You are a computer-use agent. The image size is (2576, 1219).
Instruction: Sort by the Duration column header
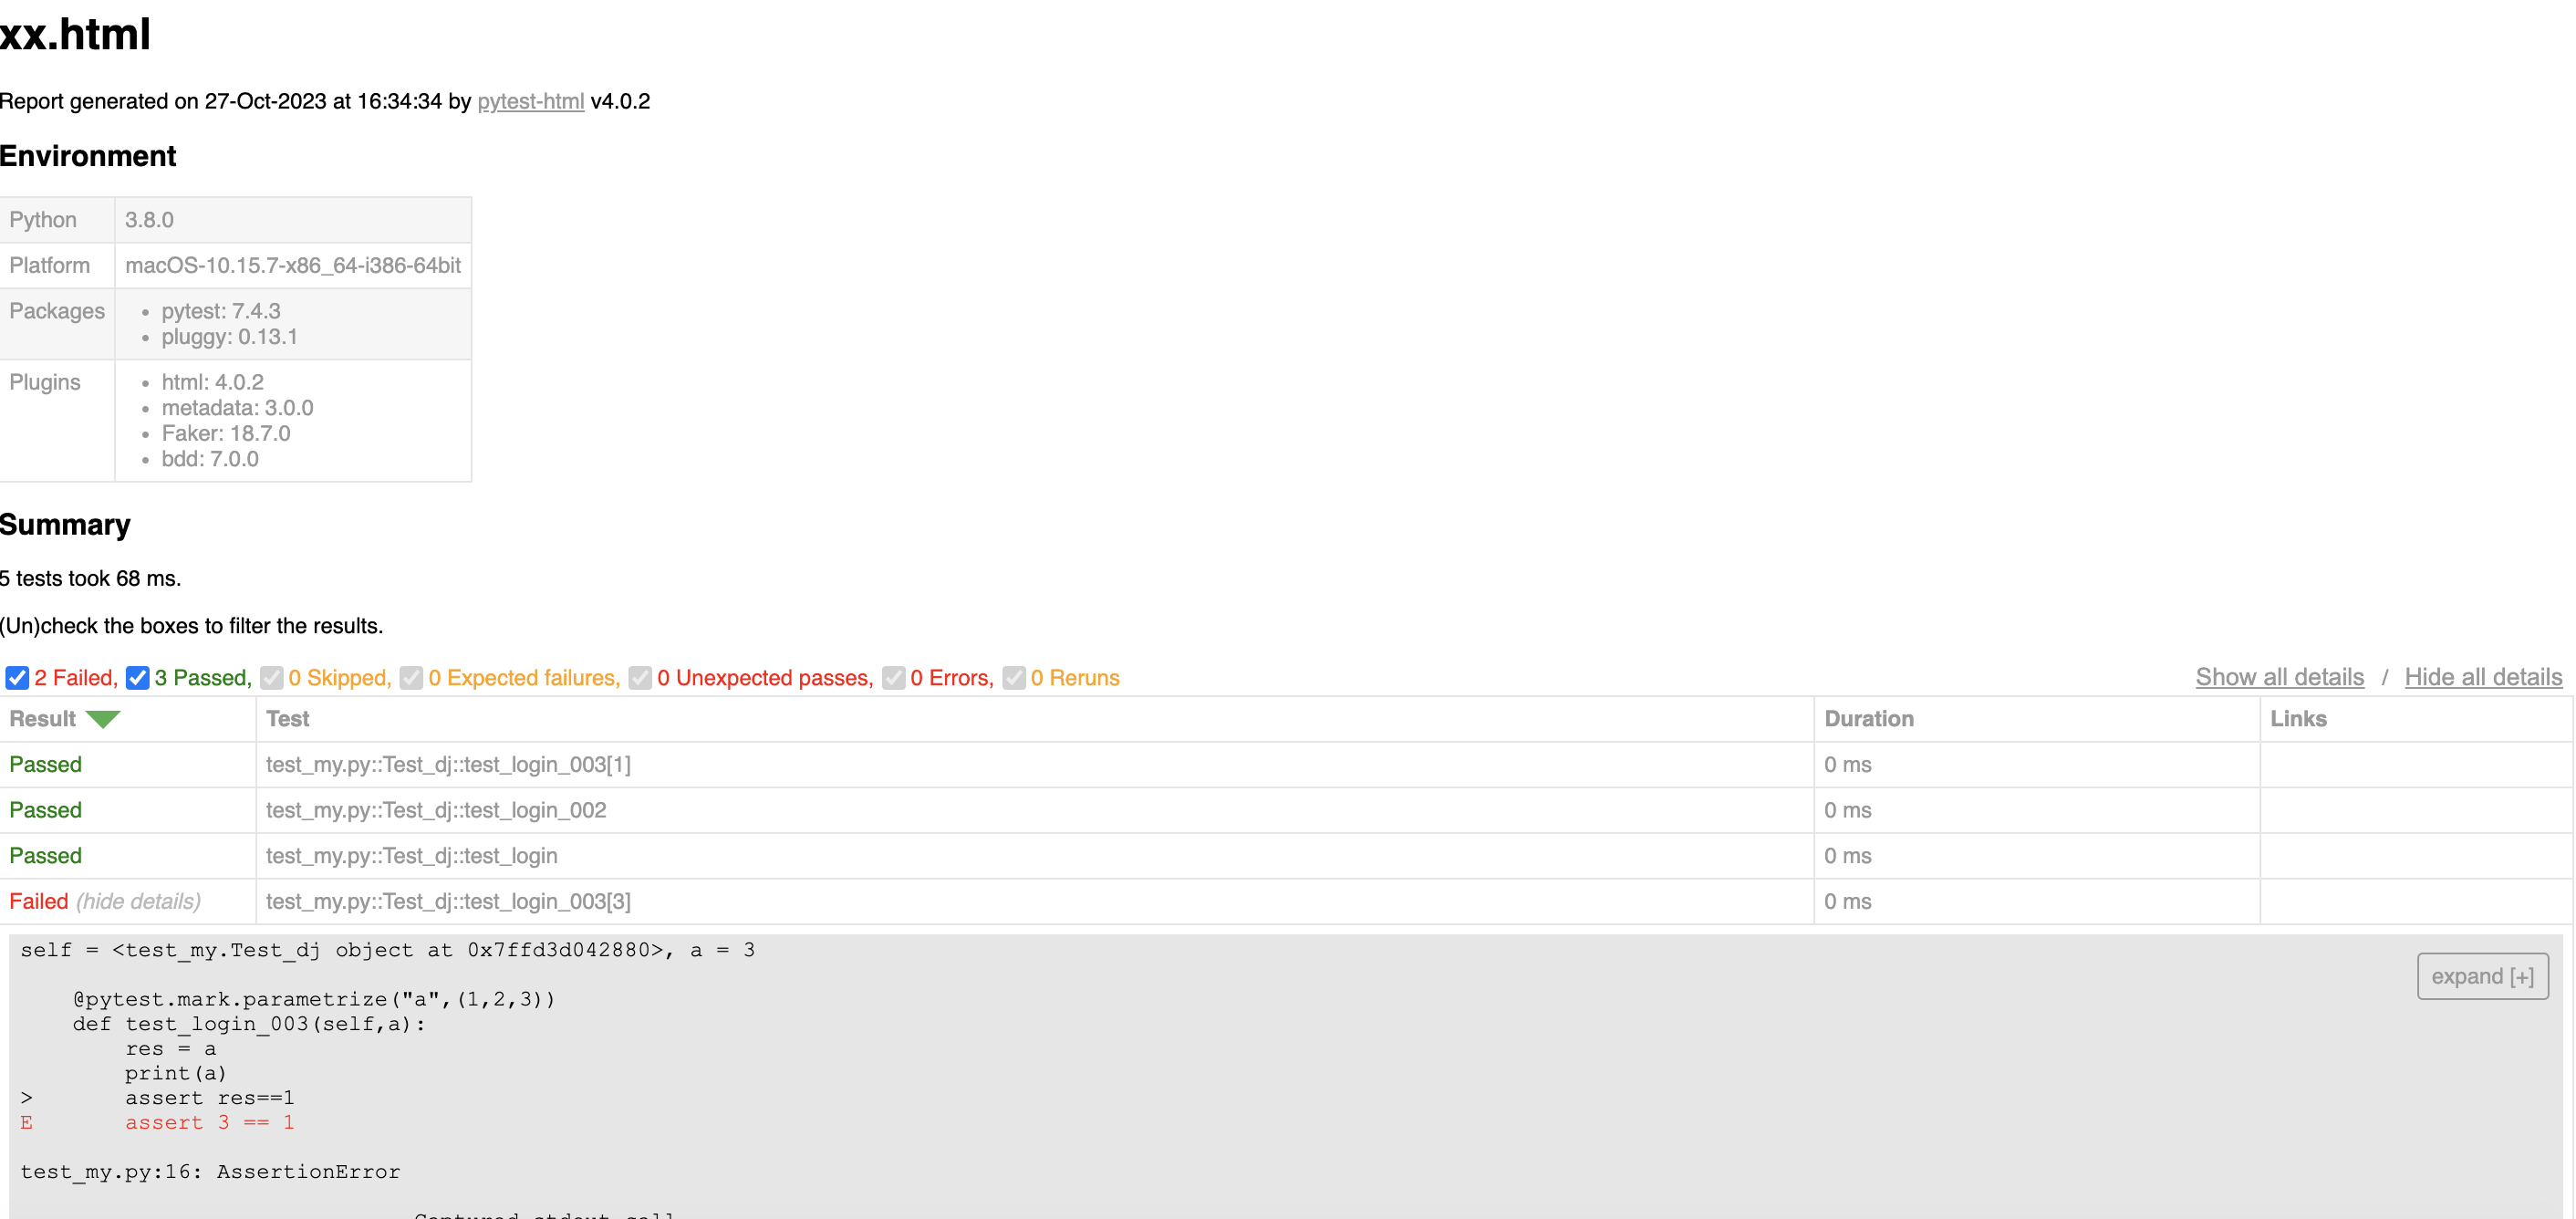tap(1868, 719)
